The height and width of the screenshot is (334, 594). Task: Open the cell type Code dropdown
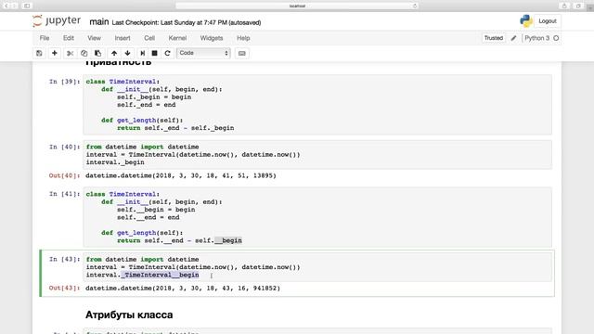(203, 53)
